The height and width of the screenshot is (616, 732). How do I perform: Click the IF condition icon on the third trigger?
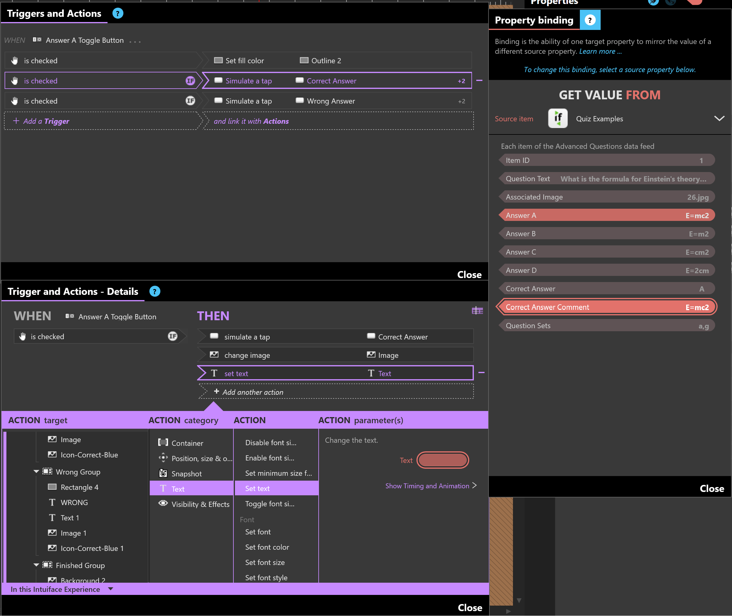tap(190, 101)
